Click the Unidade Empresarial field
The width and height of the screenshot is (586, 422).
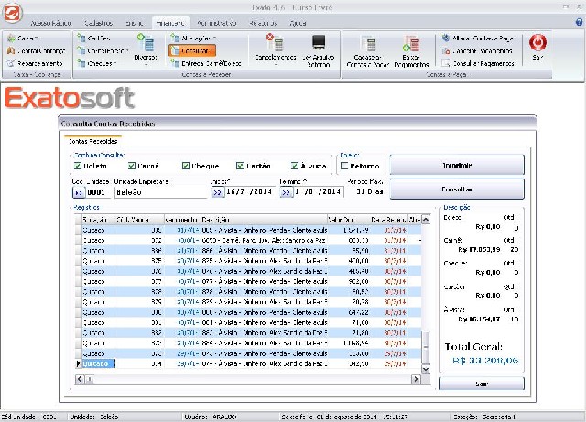pos(160,192)
